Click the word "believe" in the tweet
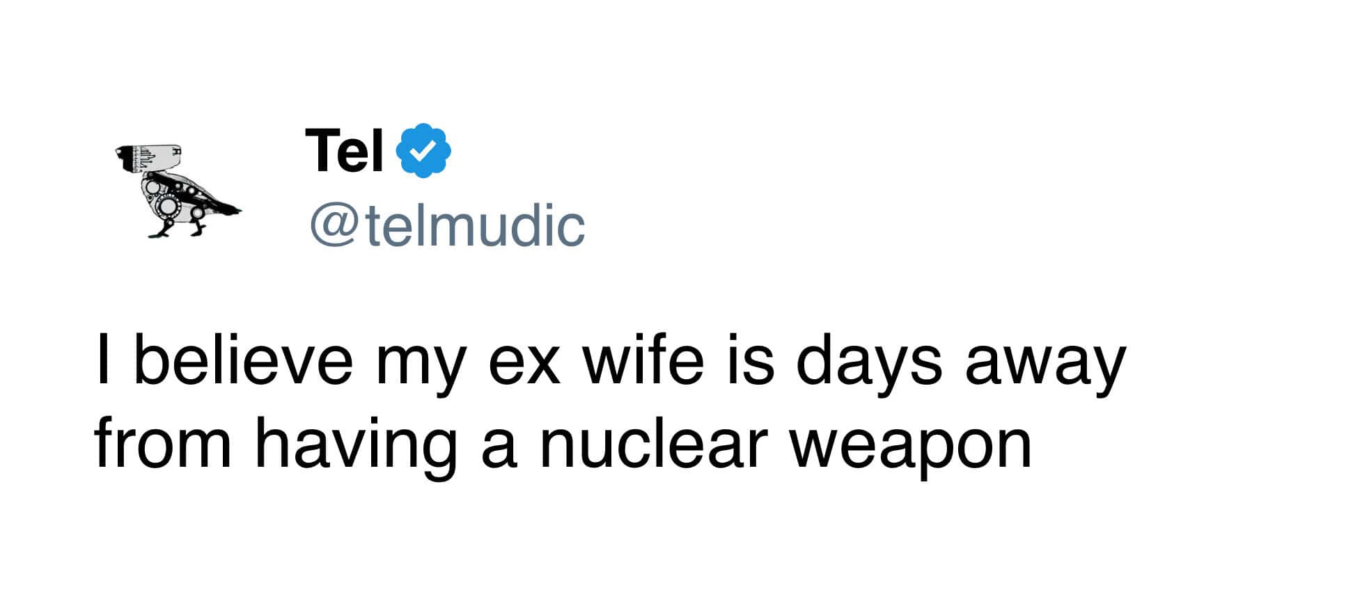 pos(243,362)
